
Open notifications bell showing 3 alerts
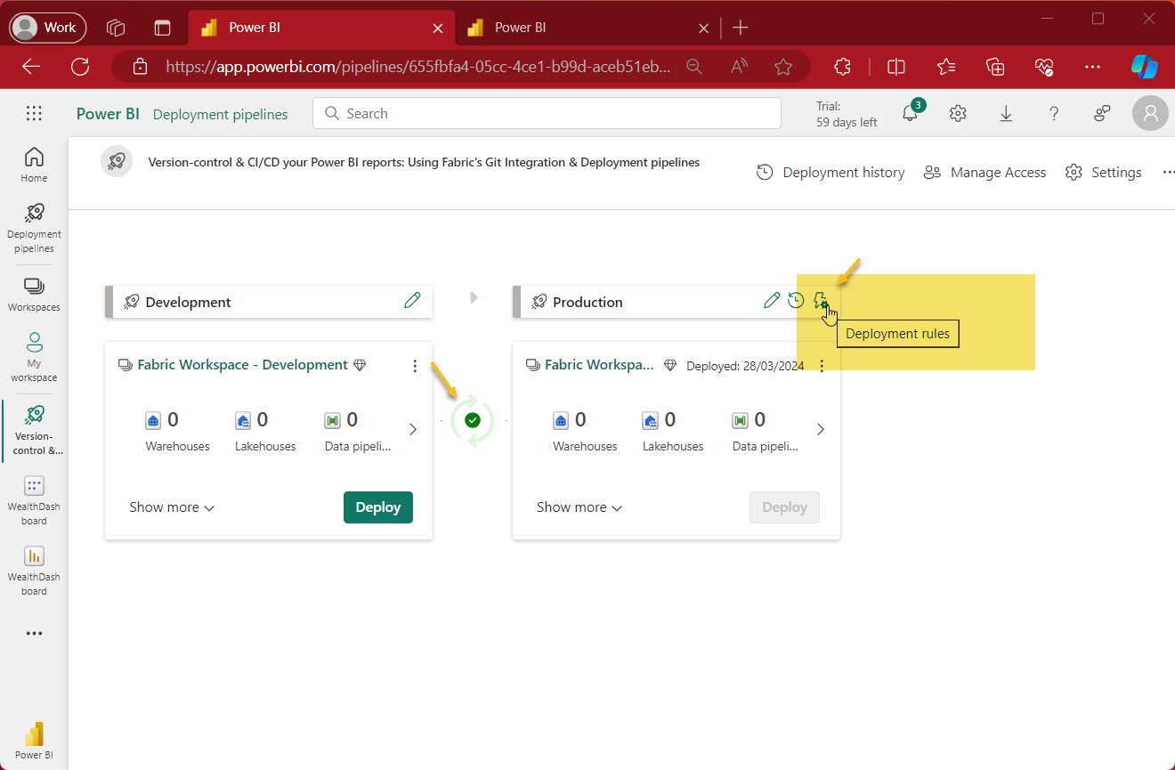(909, 113)
